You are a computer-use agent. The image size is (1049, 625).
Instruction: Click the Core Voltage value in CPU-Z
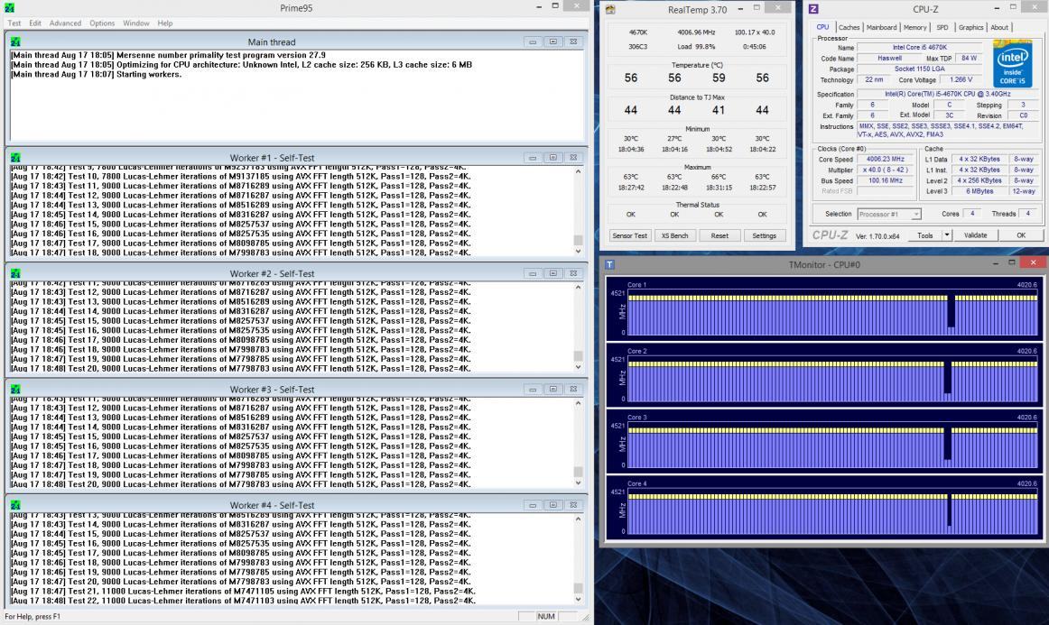[x=961, y=79]
